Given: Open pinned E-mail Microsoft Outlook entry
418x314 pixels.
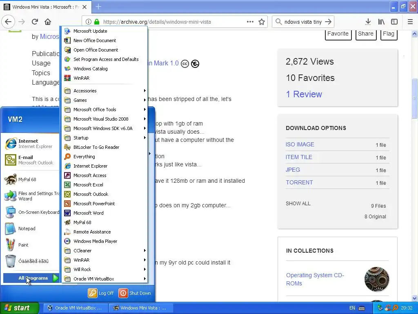Looking at the screenshot, I should pyautogui.click(x=31, y=160).
